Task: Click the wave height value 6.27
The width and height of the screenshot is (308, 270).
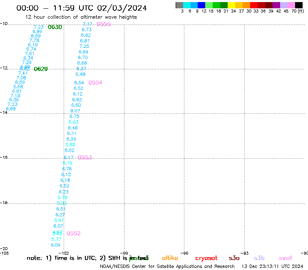Action: tap(60, 215)
